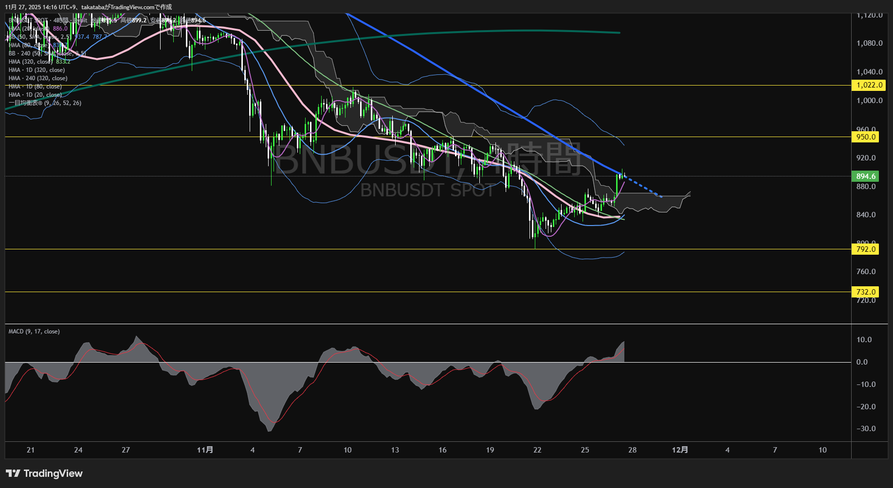Select the HMA (320, close) legend entry

(30, 62)
